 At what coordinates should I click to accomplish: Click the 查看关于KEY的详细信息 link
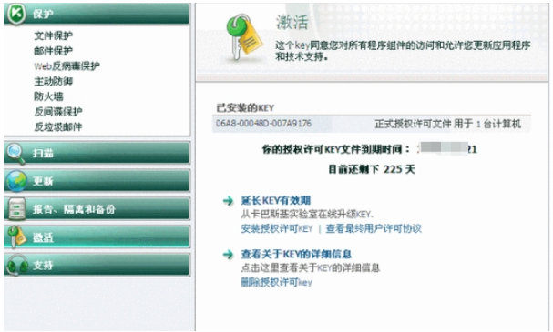coord(296,254)
